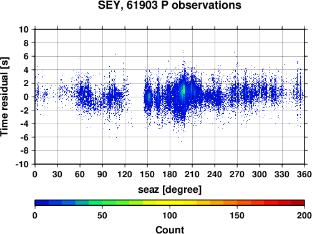Click the colorbar tick label 200
The height and width of the screenshot is (234, 312).
point(305,215)
